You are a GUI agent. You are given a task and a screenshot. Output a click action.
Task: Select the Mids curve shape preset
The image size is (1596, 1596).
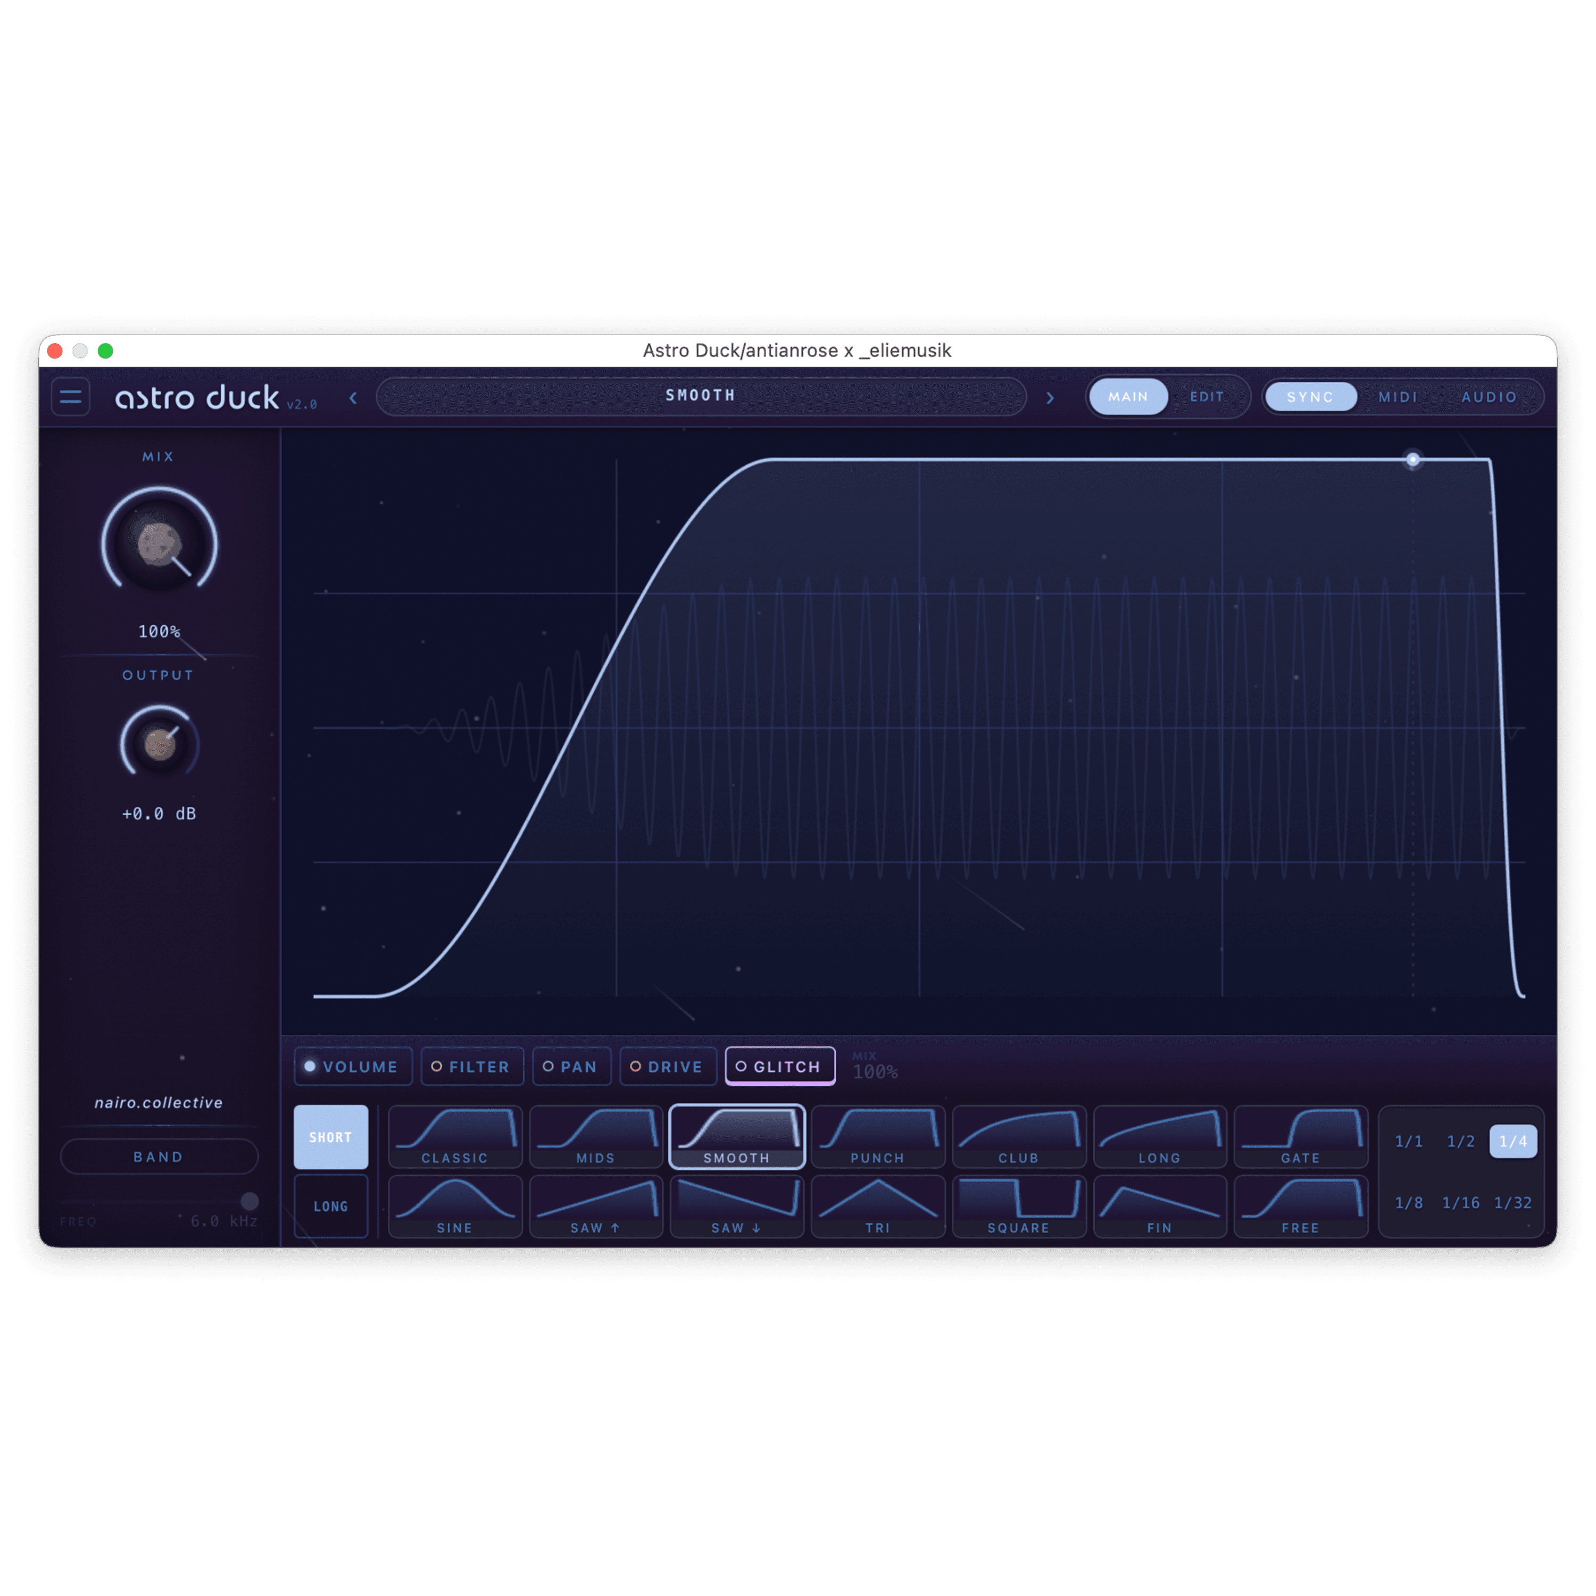[x=596, y=1137]
